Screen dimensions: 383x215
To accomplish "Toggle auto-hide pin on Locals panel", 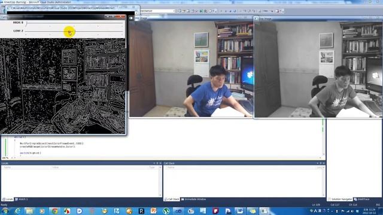I will [157, 163].
